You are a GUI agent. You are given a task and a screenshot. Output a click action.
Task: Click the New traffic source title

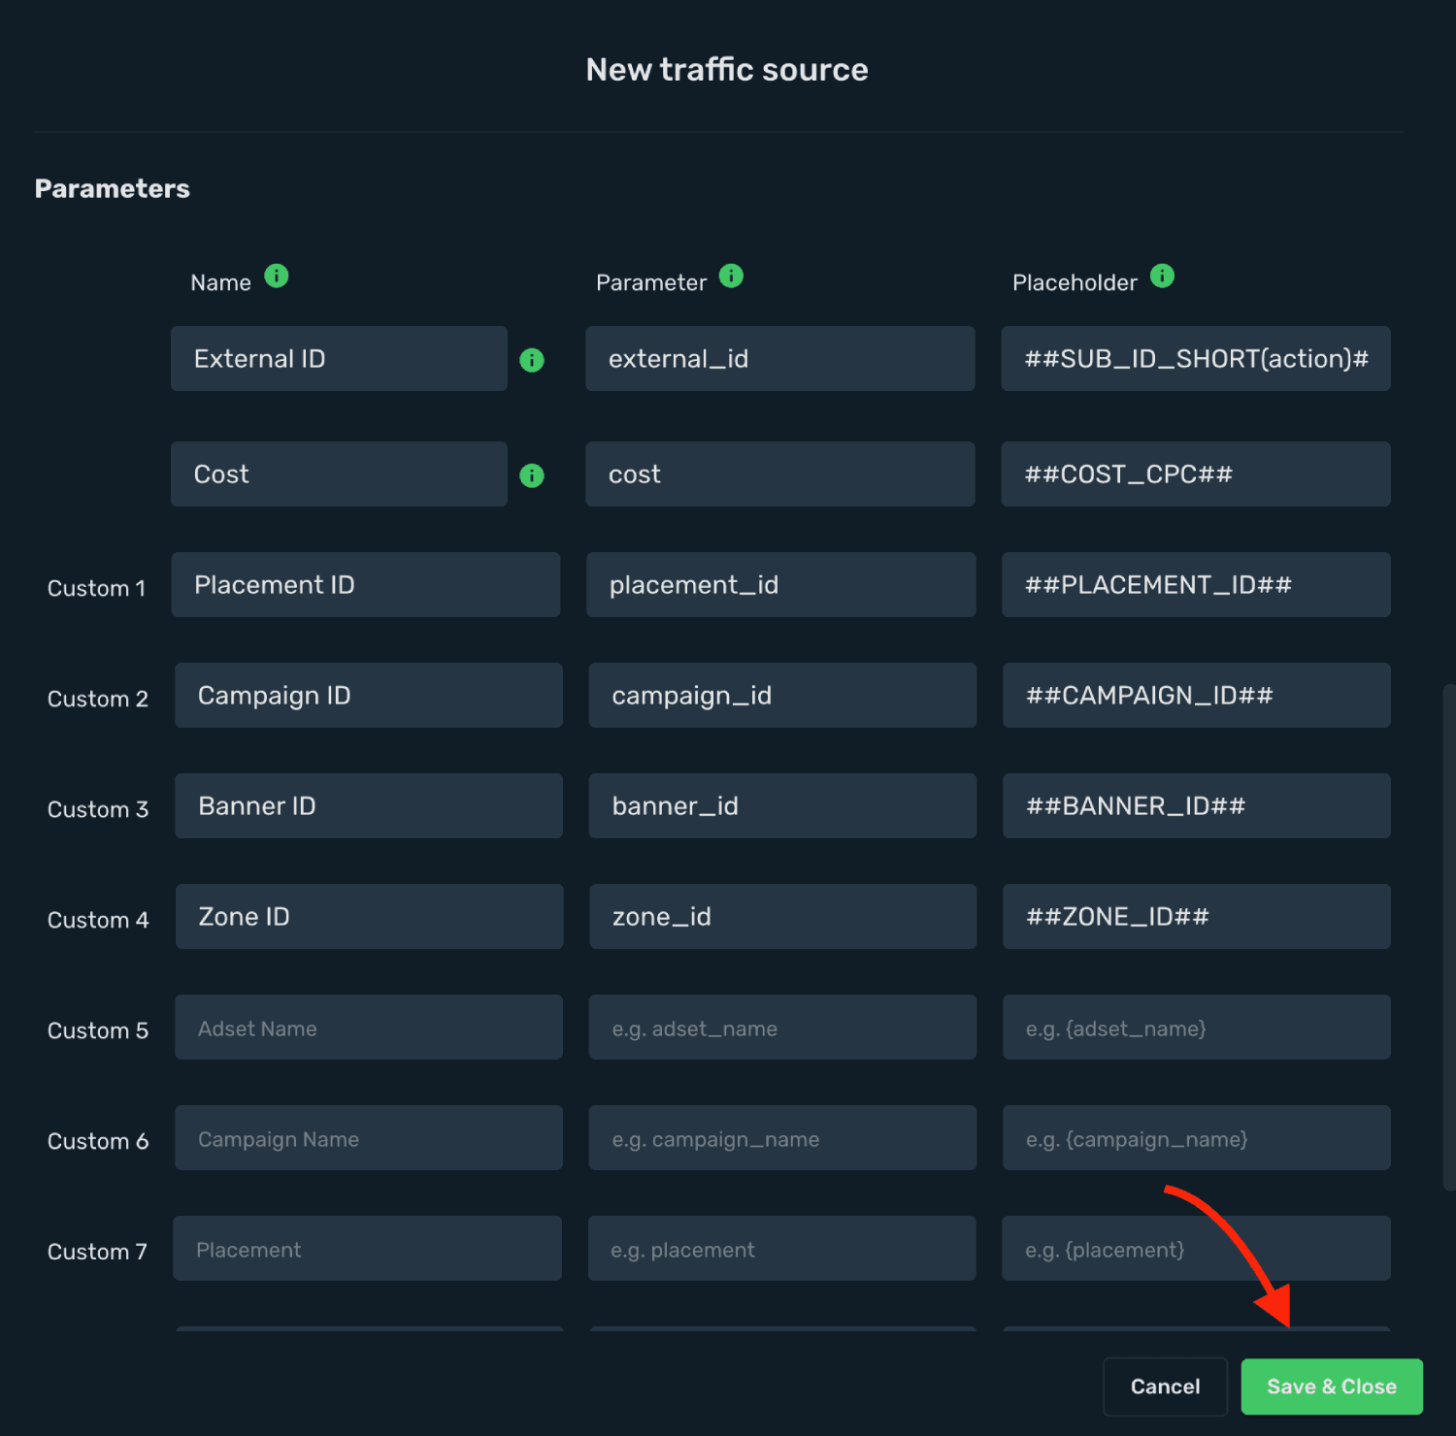click(x=727, y=70)
